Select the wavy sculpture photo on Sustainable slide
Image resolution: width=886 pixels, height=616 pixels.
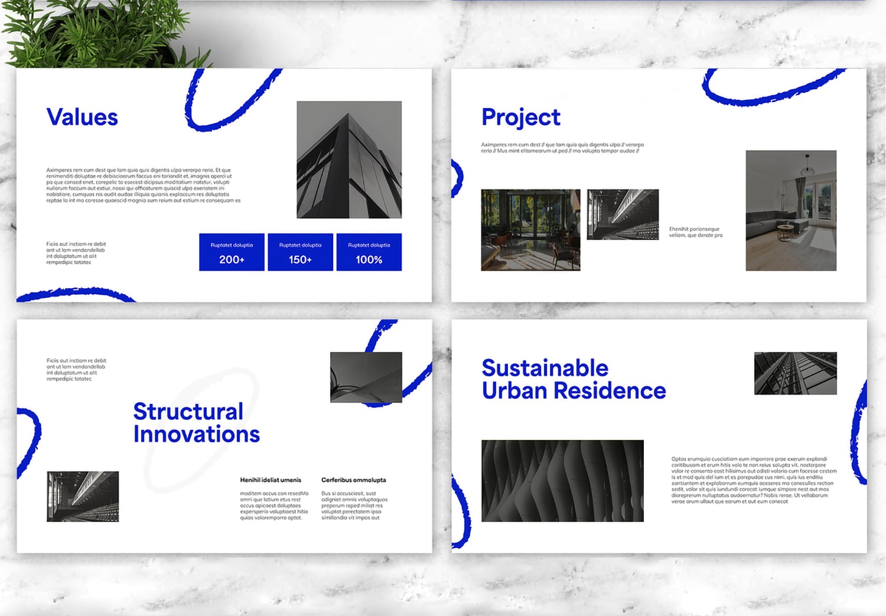click(x=563, y=480)
